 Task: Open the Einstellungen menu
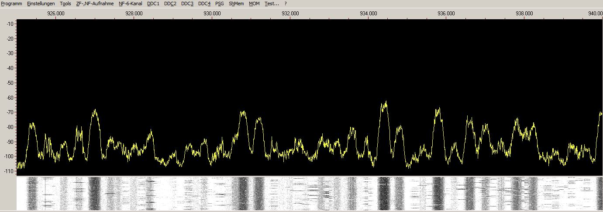coord(41,3)
